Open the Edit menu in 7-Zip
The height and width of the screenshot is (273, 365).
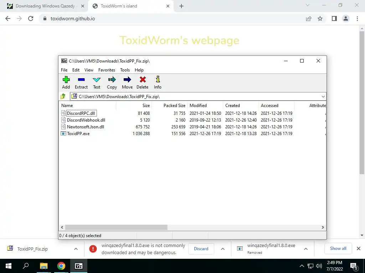click(x=76, y=70)
